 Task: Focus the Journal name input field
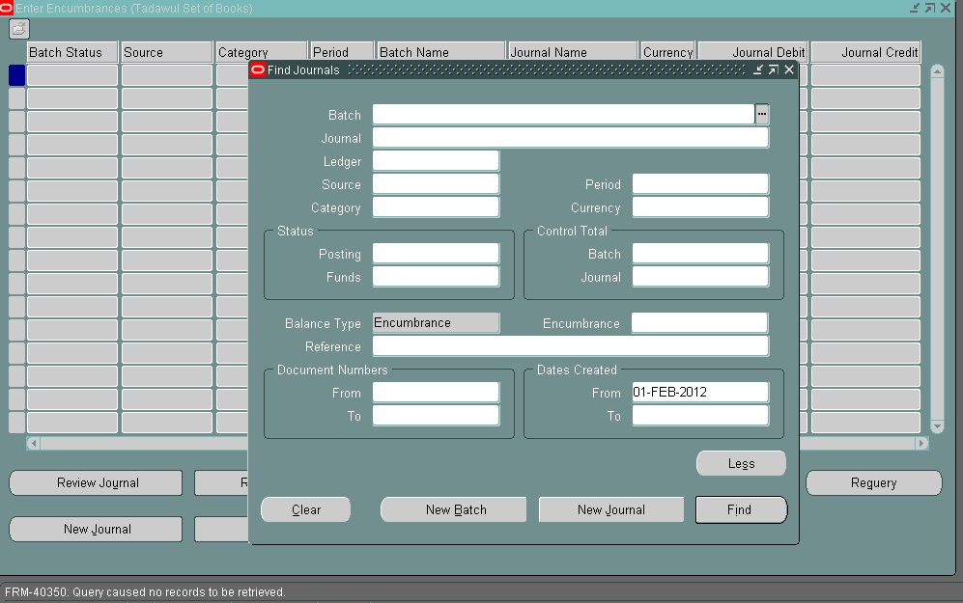coord(570,138)
